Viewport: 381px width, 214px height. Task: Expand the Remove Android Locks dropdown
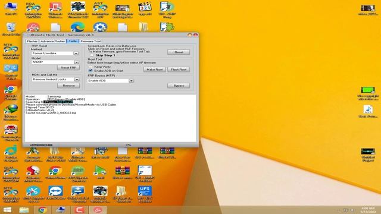pos(77,79)
